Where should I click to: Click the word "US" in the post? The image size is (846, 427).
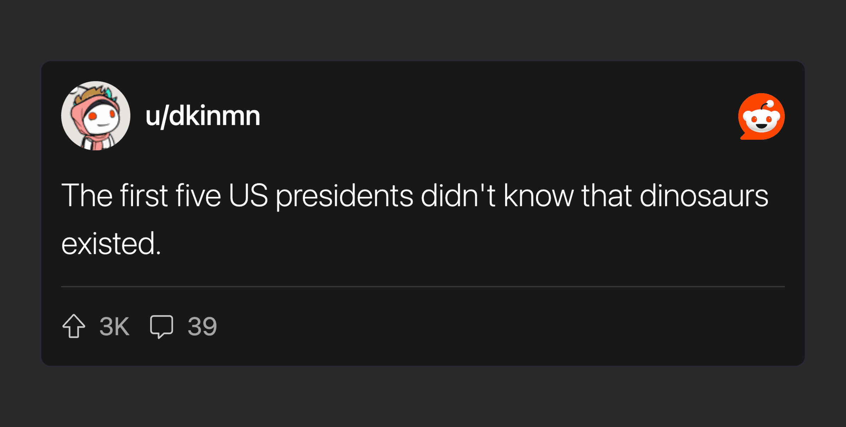[x=248, y=196]
